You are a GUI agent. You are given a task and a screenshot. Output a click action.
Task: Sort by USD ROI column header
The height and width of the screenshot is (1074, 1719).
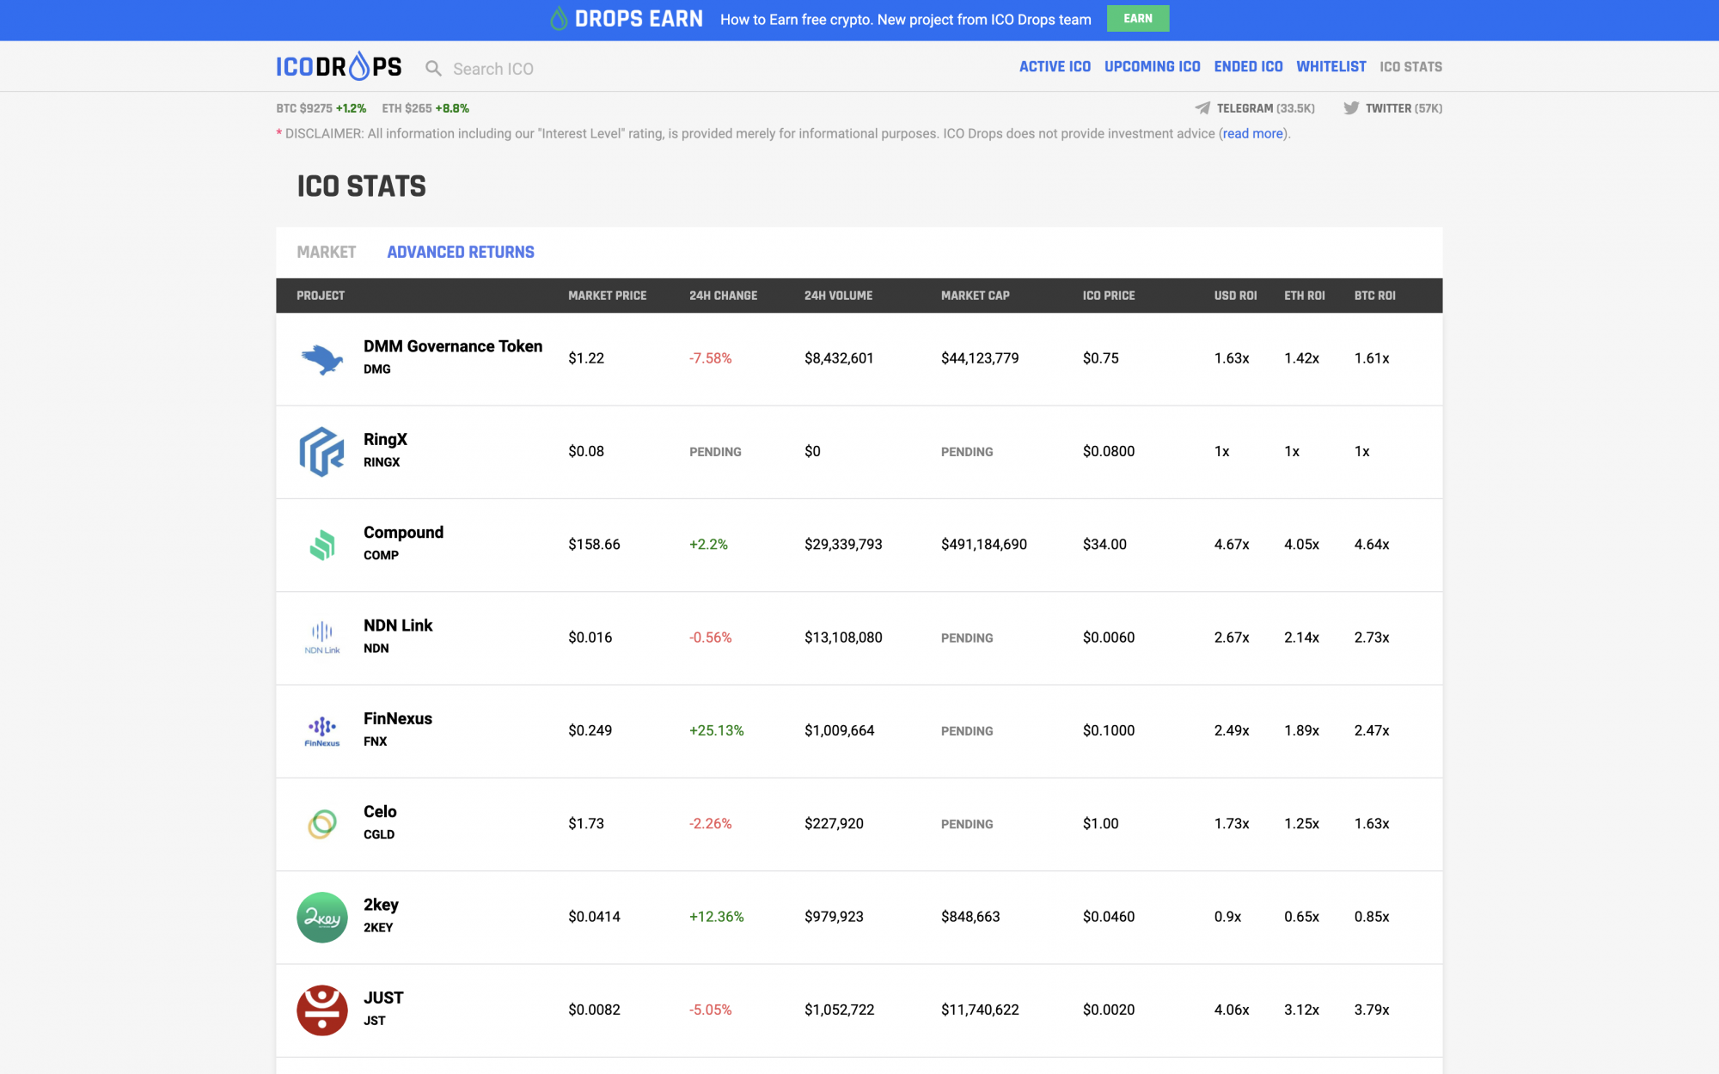(x=1235, y=296)
